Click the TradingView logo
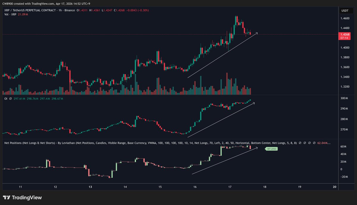Viewport: 357px width, 205px height. (22, 198)
